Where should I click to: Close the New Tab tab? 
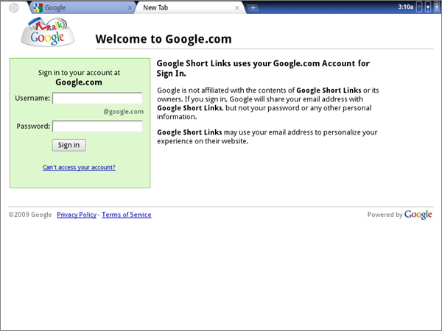pyautogui.click(x=237, y=8)
